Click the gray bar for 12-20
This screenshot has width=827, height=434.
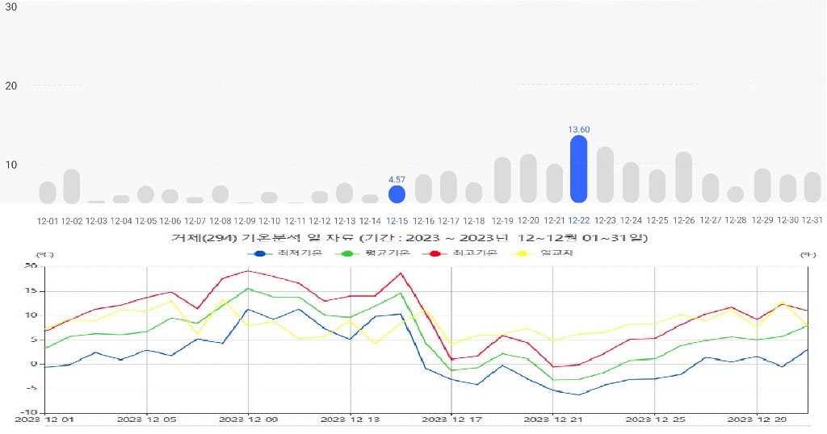click(528, 178)
